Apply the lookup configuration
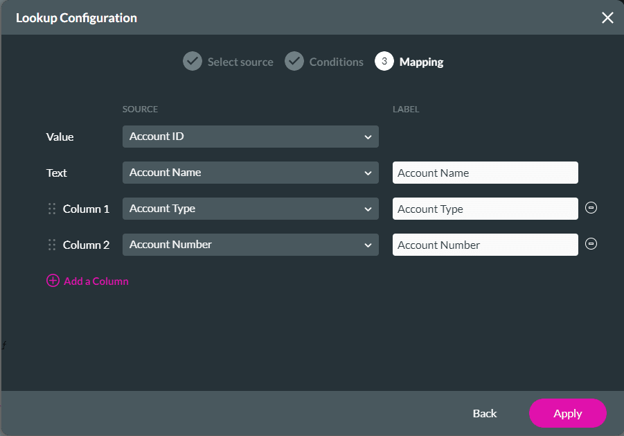 pyautogui.click(x=567, y=413)
